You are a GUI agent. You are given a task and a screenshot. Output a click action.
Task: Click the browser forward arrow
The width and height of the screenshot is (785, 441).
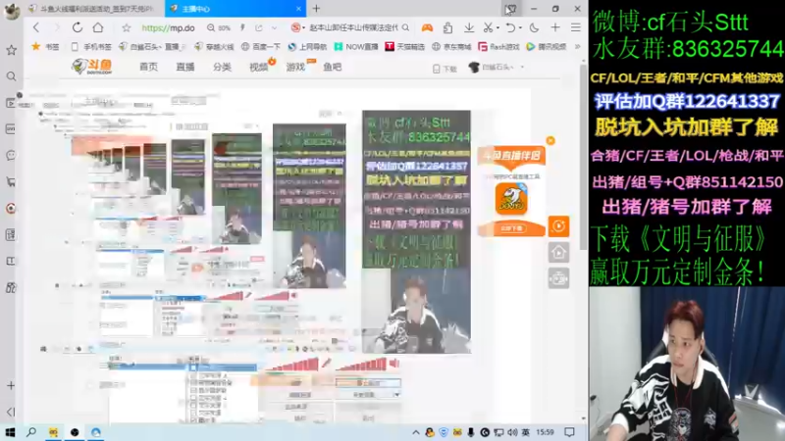tap(56, 27)
